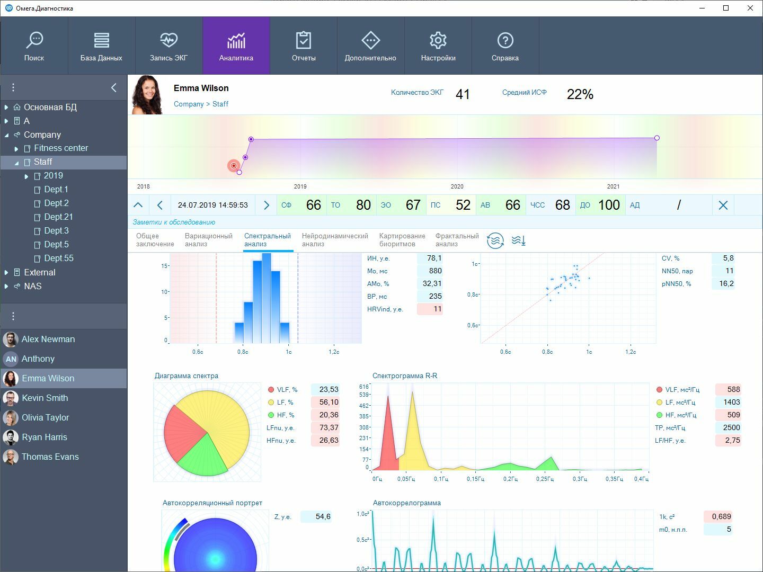Open the Нейродинамический анализ tab
Image resolution: width=763 pixels, height=572 pixels.
[335, 240]
